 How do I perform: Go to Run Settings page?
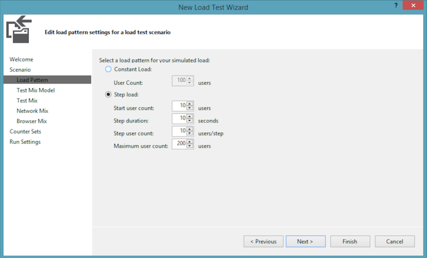pos(25,142)
